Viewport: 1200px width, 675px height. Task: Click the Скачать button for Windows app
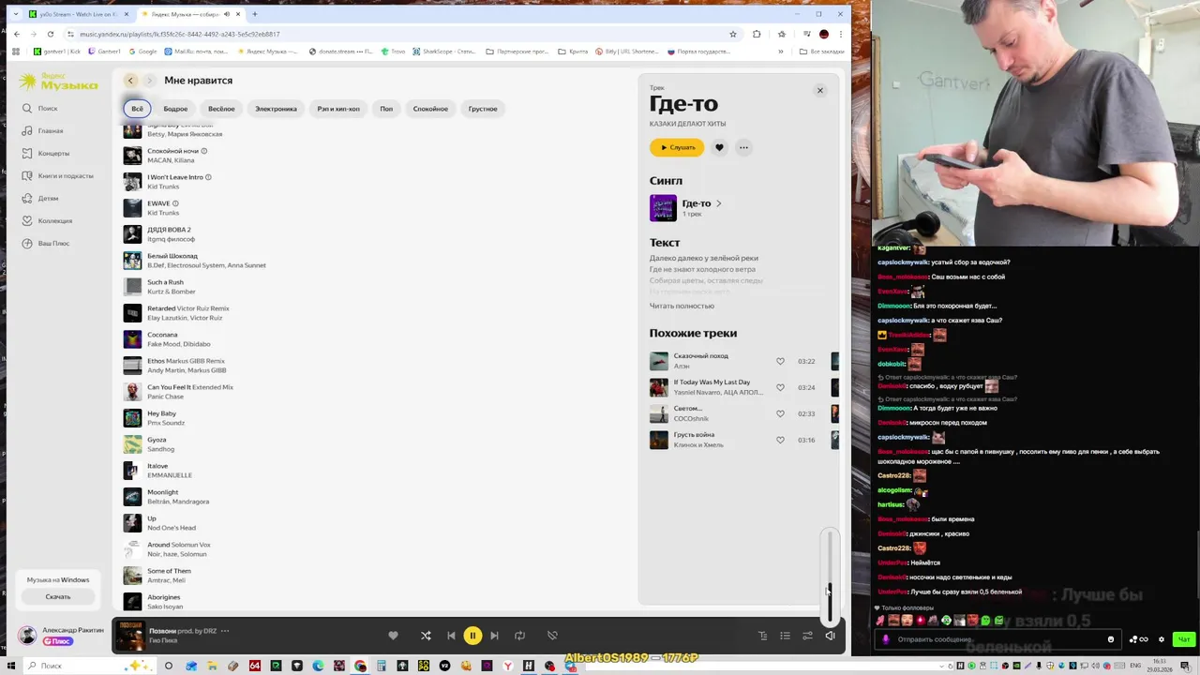(x=58, y=596)
